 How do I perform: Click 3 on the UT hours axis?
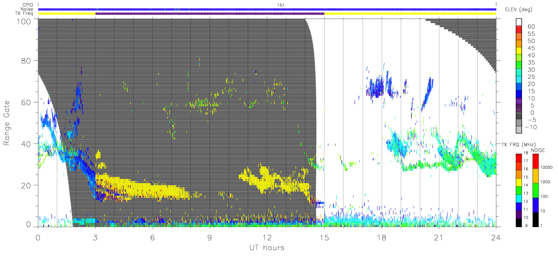(x=95, y=237)
